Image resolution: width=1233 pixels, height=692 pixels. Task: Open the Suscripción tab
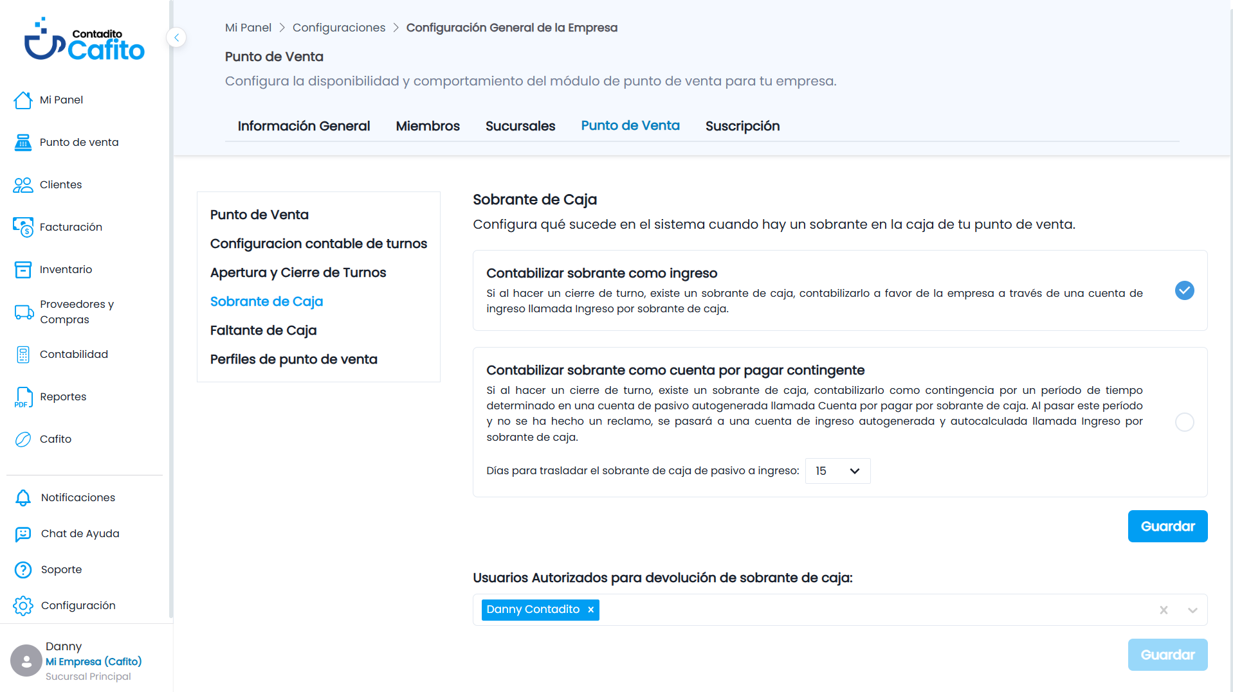pyautogui.click(x=742, y=126)
